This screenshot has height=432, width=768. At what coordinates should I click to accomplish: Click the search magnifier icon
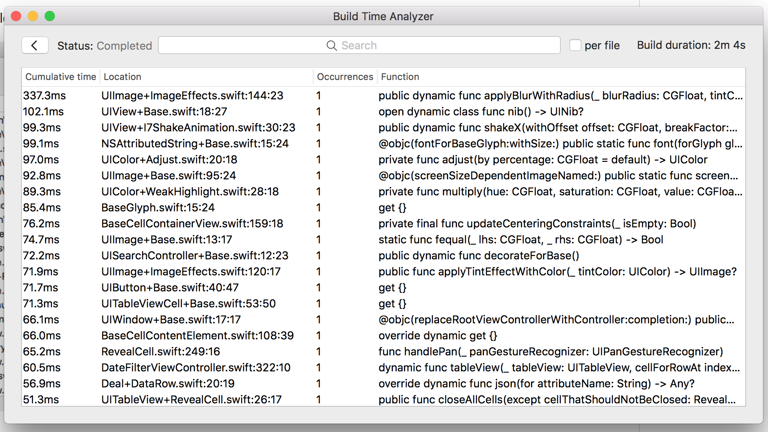point(332,45)
